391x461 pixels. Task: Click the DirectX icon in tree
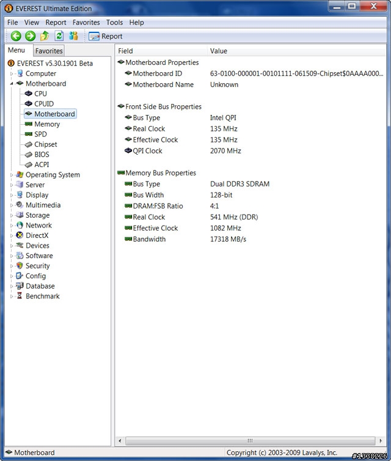pos(20,235)
